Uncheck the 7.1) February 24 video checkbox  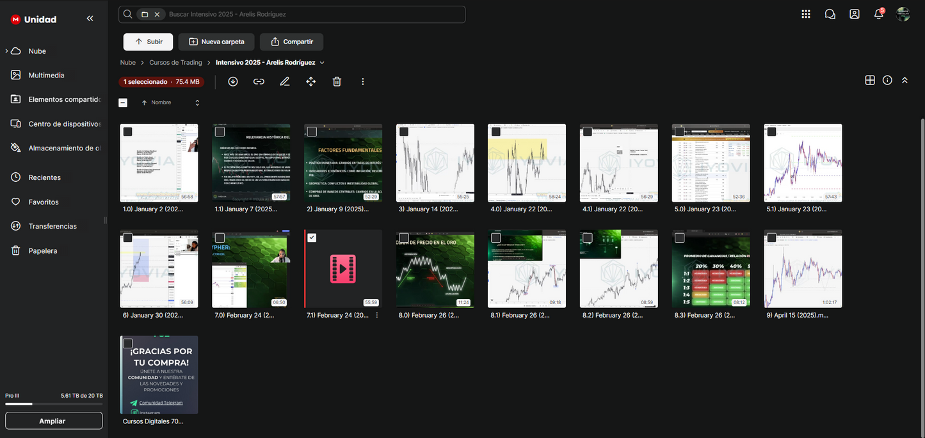point(312,238)
